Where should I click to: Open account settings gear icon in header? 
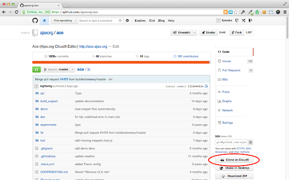click(x=127, y=21)
